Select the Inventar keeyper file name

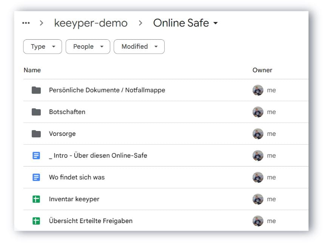(x=74, y=199)
